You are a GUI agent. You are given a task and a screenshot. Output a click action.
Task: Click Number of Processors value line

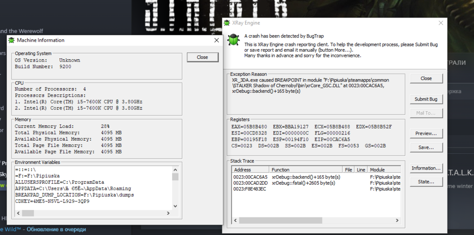click(x=50, y=89)
